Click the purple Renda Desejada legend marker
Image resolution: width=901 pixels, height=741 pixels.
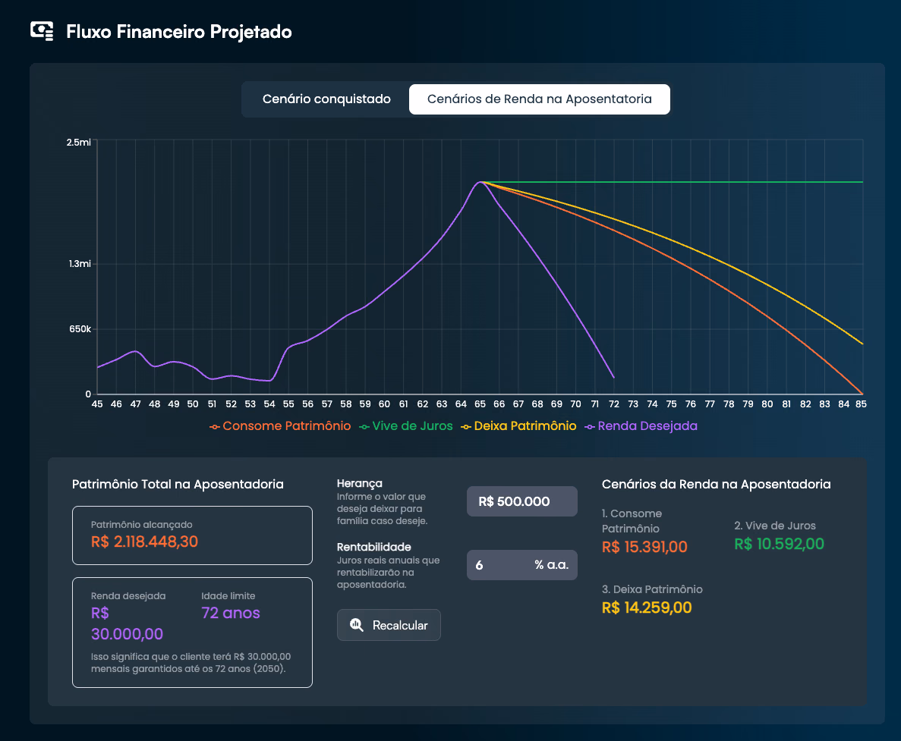pos(590,426)
